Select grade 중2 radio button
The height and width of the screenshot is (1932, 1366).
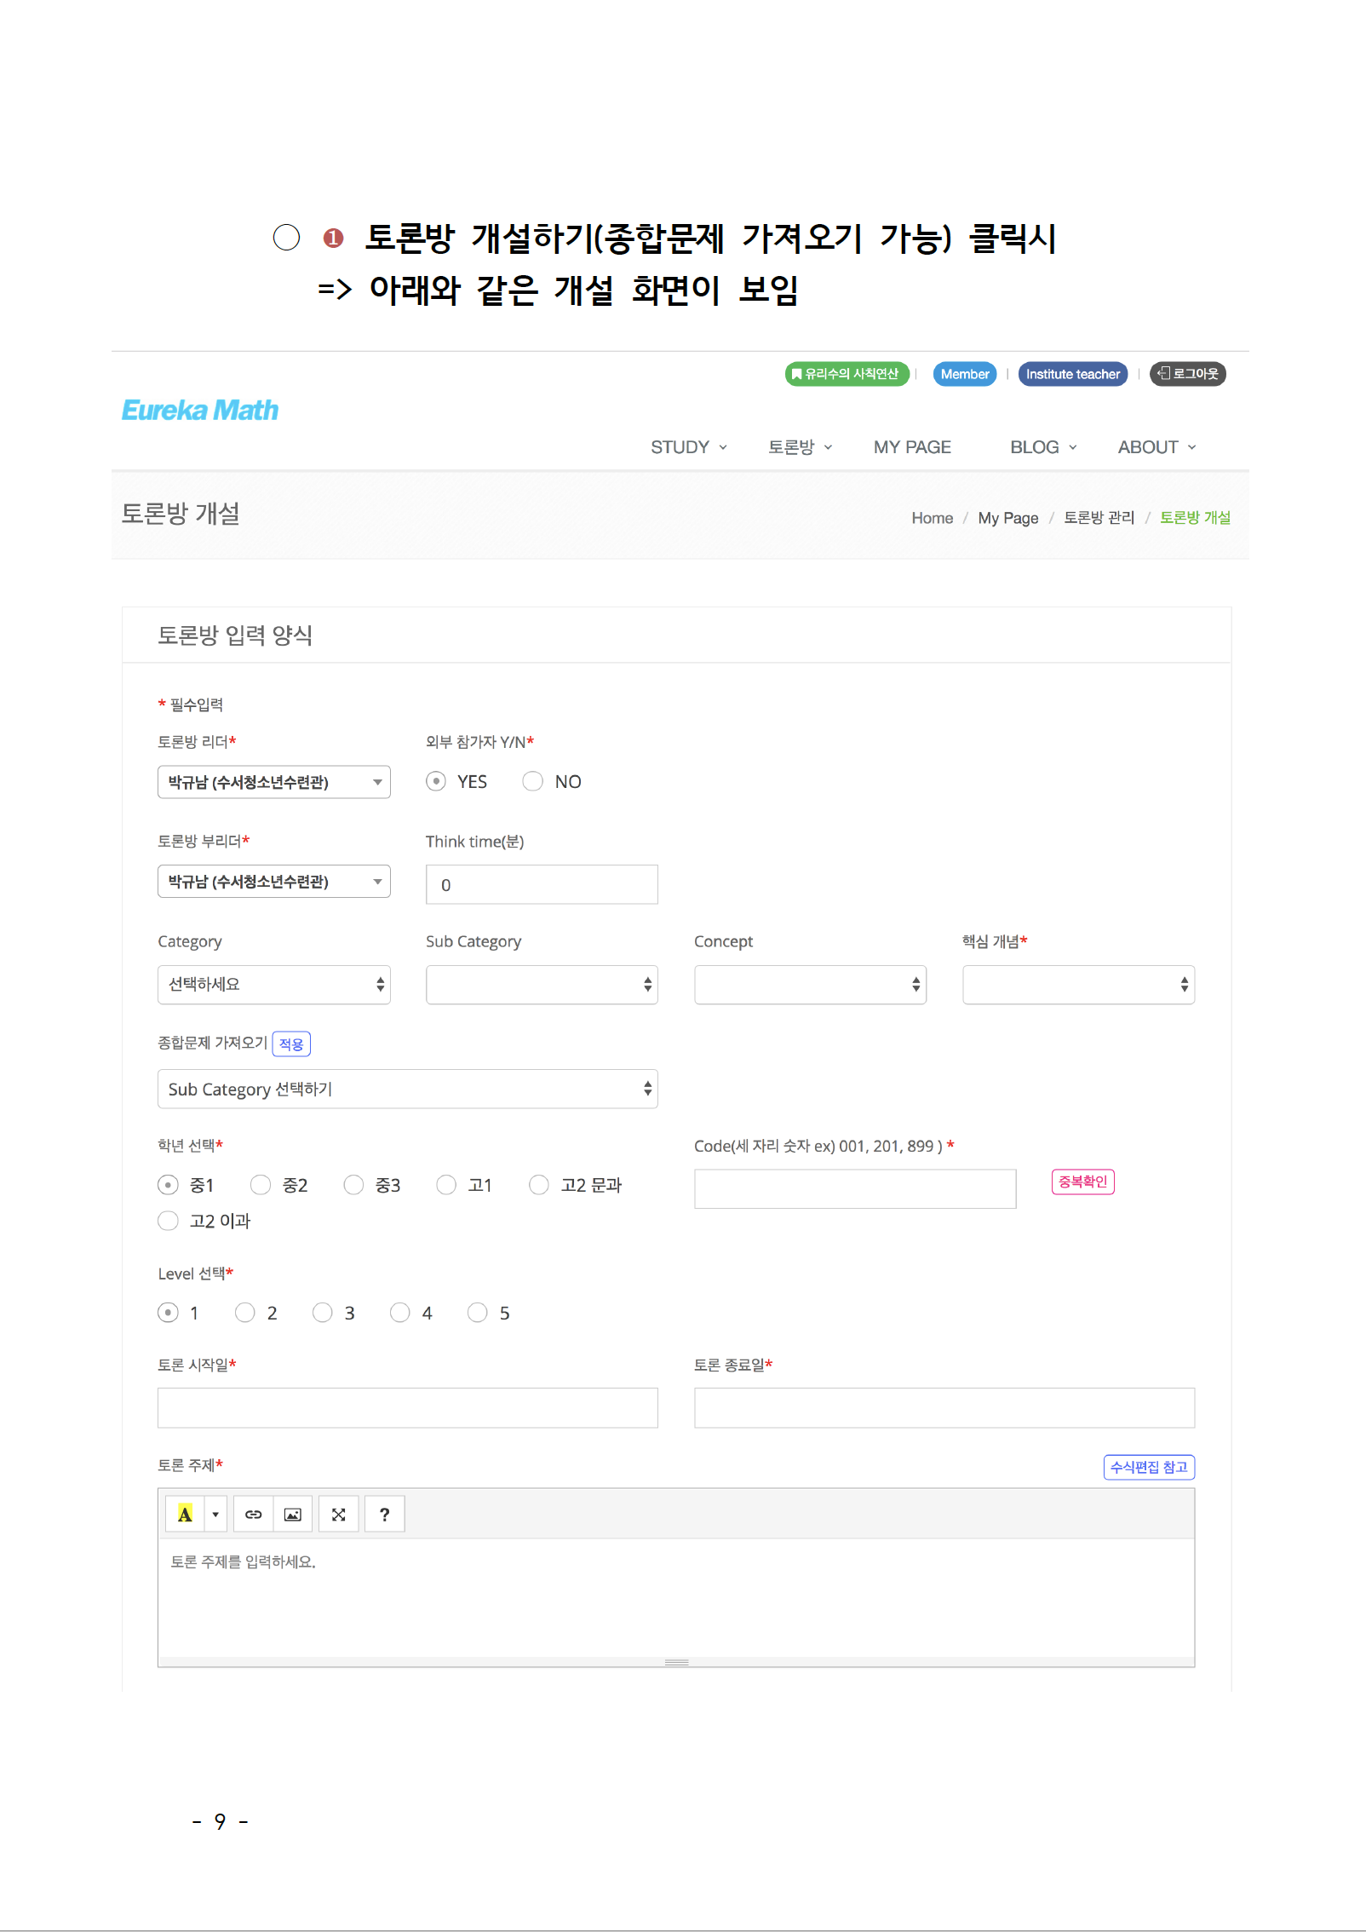(261, 1185)
